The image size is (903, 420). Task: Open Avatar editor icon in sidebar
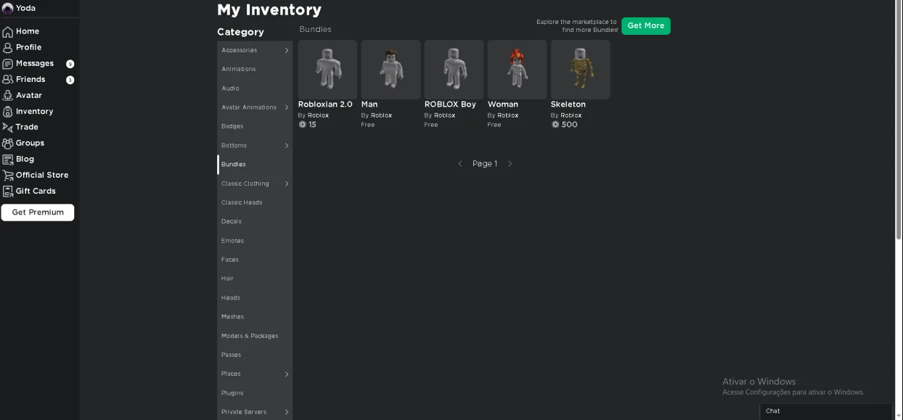(8, 96)
